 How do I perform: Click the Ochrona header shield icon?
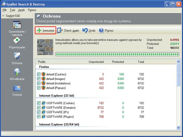[38, 16]
